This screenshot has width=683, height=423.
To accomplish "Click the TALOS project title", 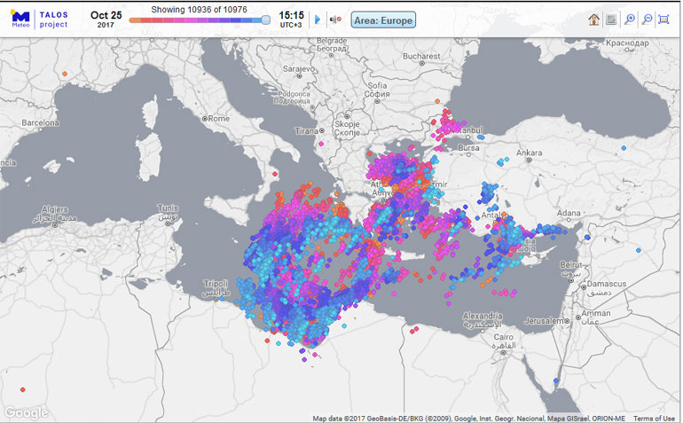I will point(54,19).
